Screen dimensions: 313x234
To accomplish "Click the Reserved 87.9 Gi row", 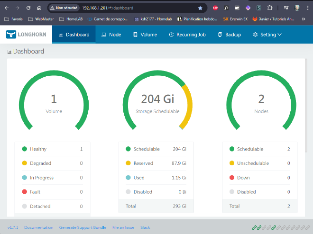I will coord(156,163).
